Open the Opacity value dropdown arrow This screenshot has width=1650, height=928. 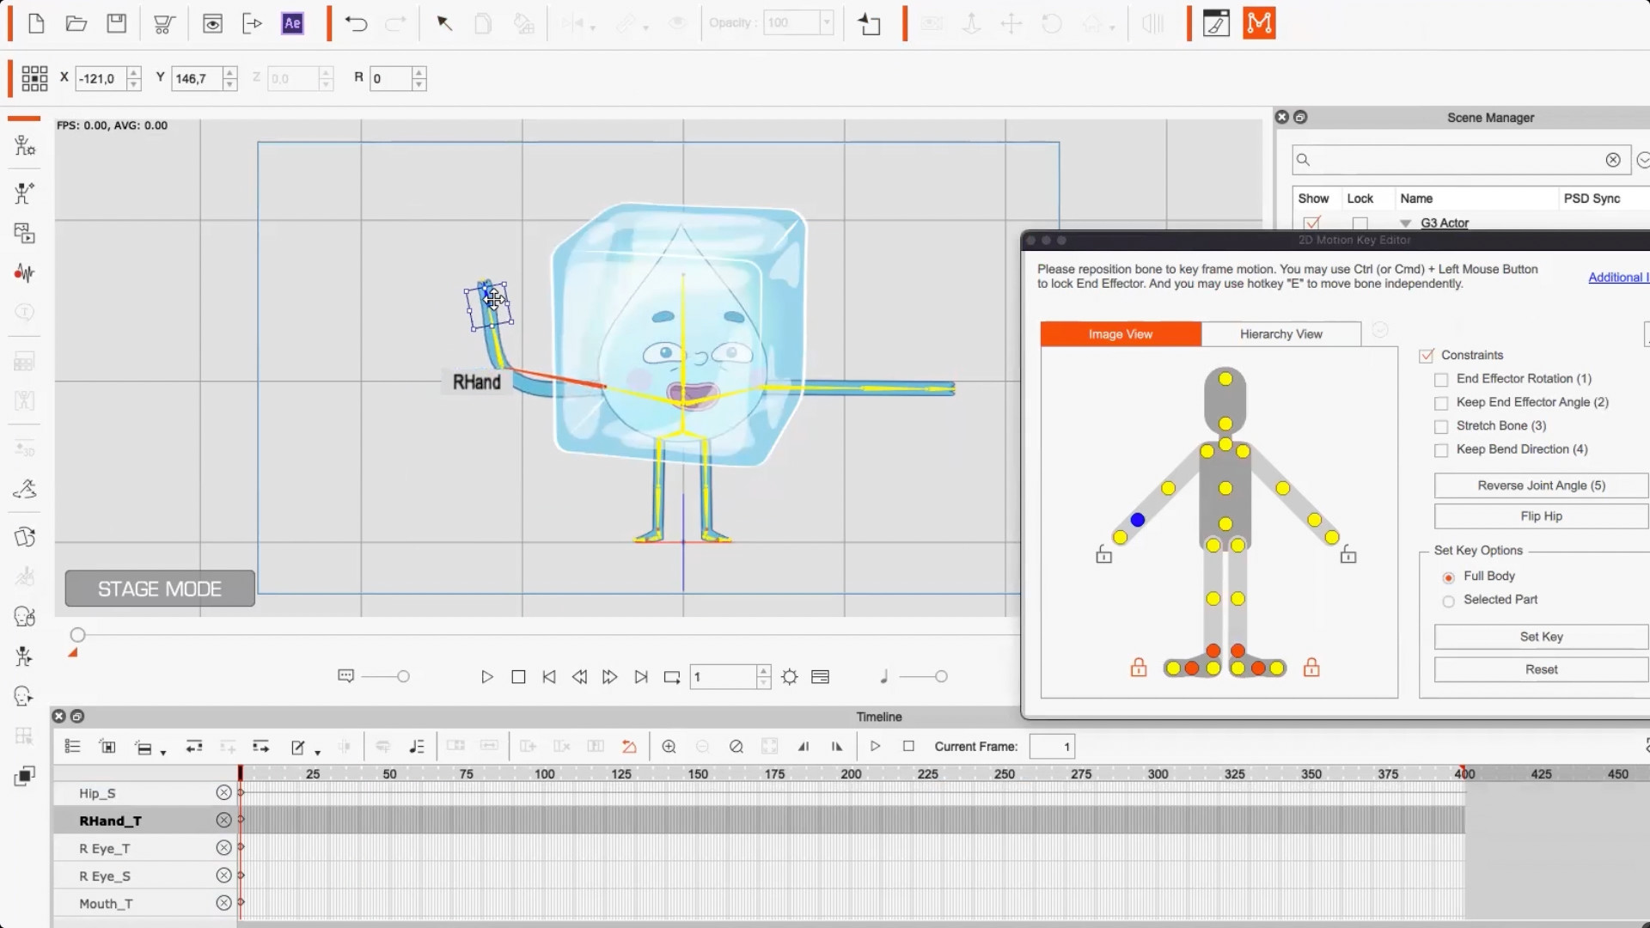point(826,23)
